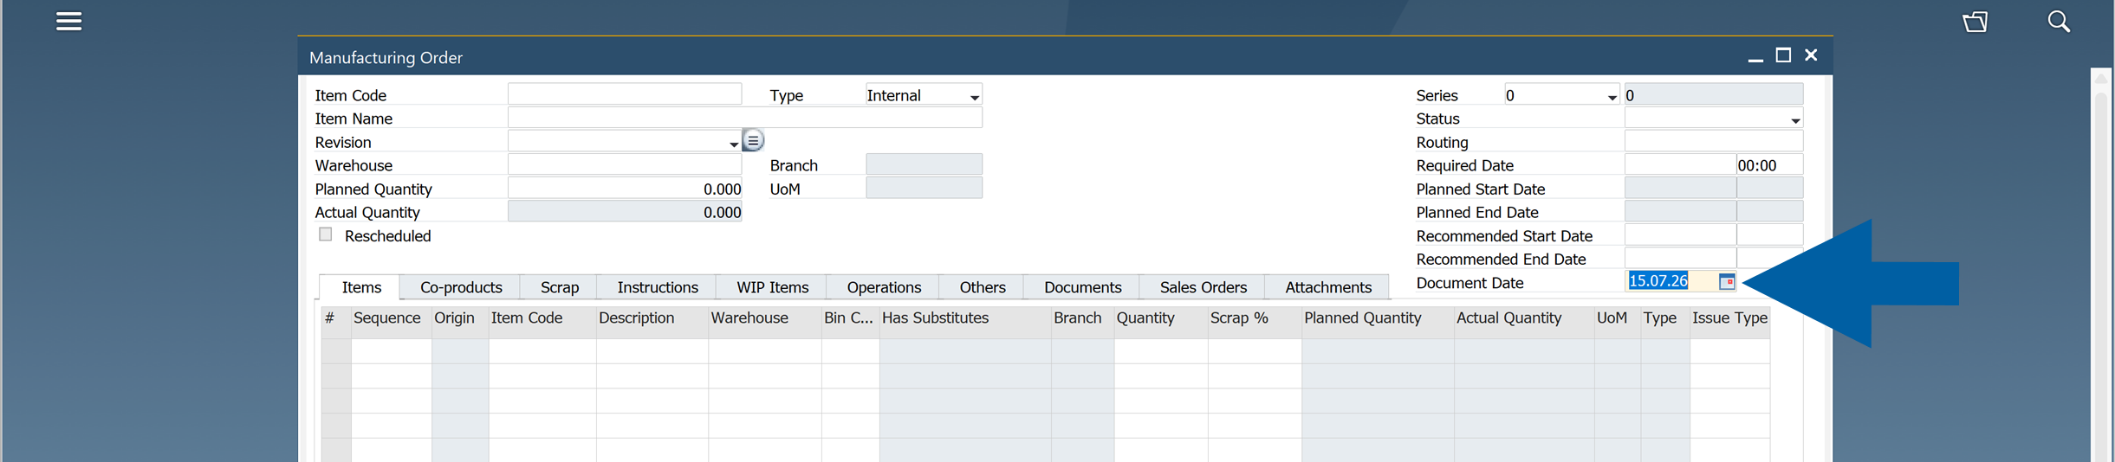Select the Type column header in grid
The height and width of the screenshot is (462, 2115).
pyautogui.click(x=1665, y=318)
